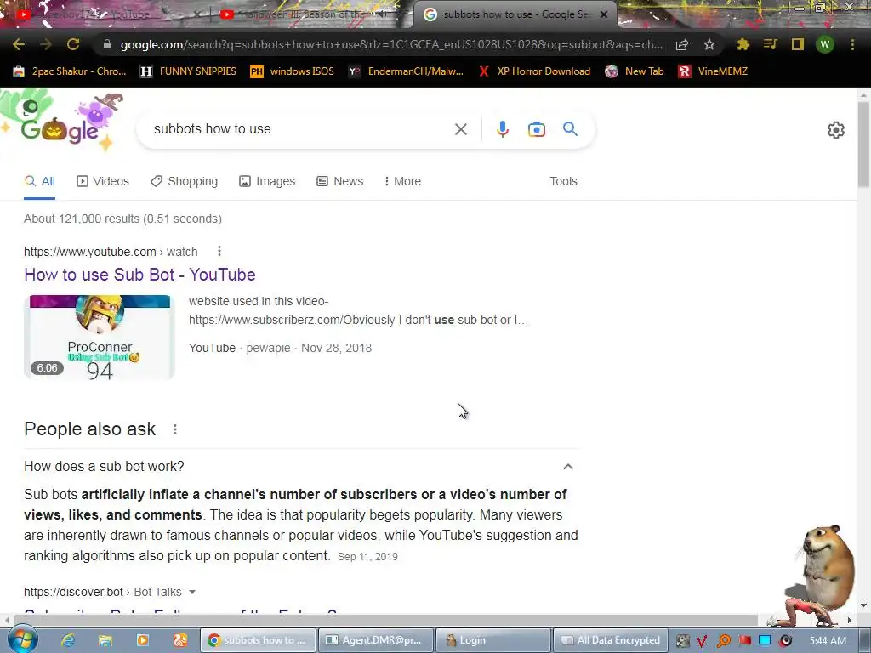
Task: Open the FUNNY SNIPPIES bookmark
Action: pos(188,71)
